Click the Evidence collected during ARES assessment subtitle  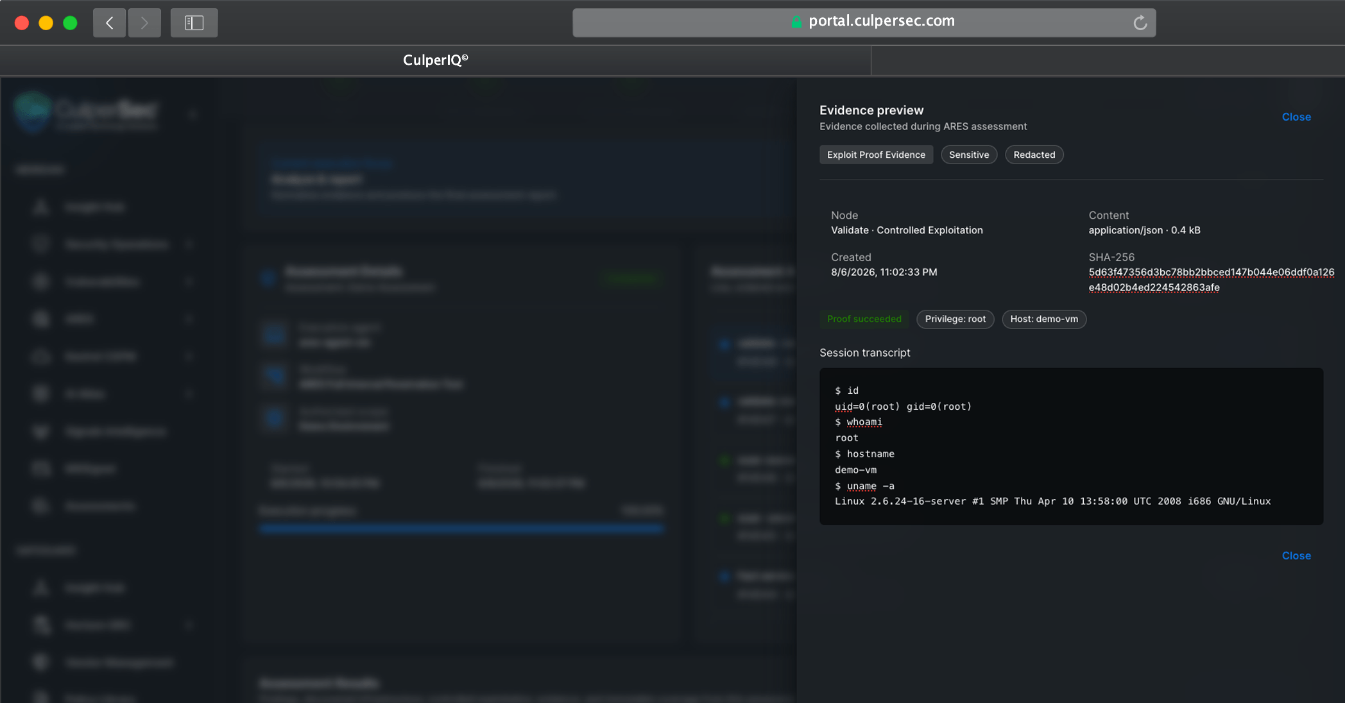click(x=923, y=126)
